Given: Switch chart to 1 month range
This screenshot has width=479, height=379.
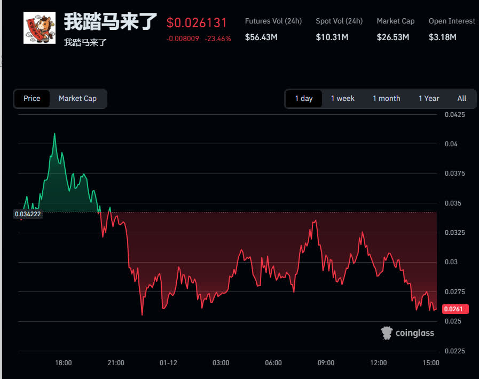Looking at the screenshot, I should (386, 98).
